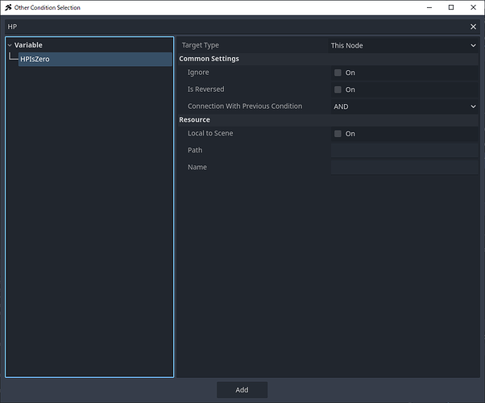The height and width of the screenshot is (403, 485).
Task: Enable the Ignore checkbox
Action: tap(338, 73)
